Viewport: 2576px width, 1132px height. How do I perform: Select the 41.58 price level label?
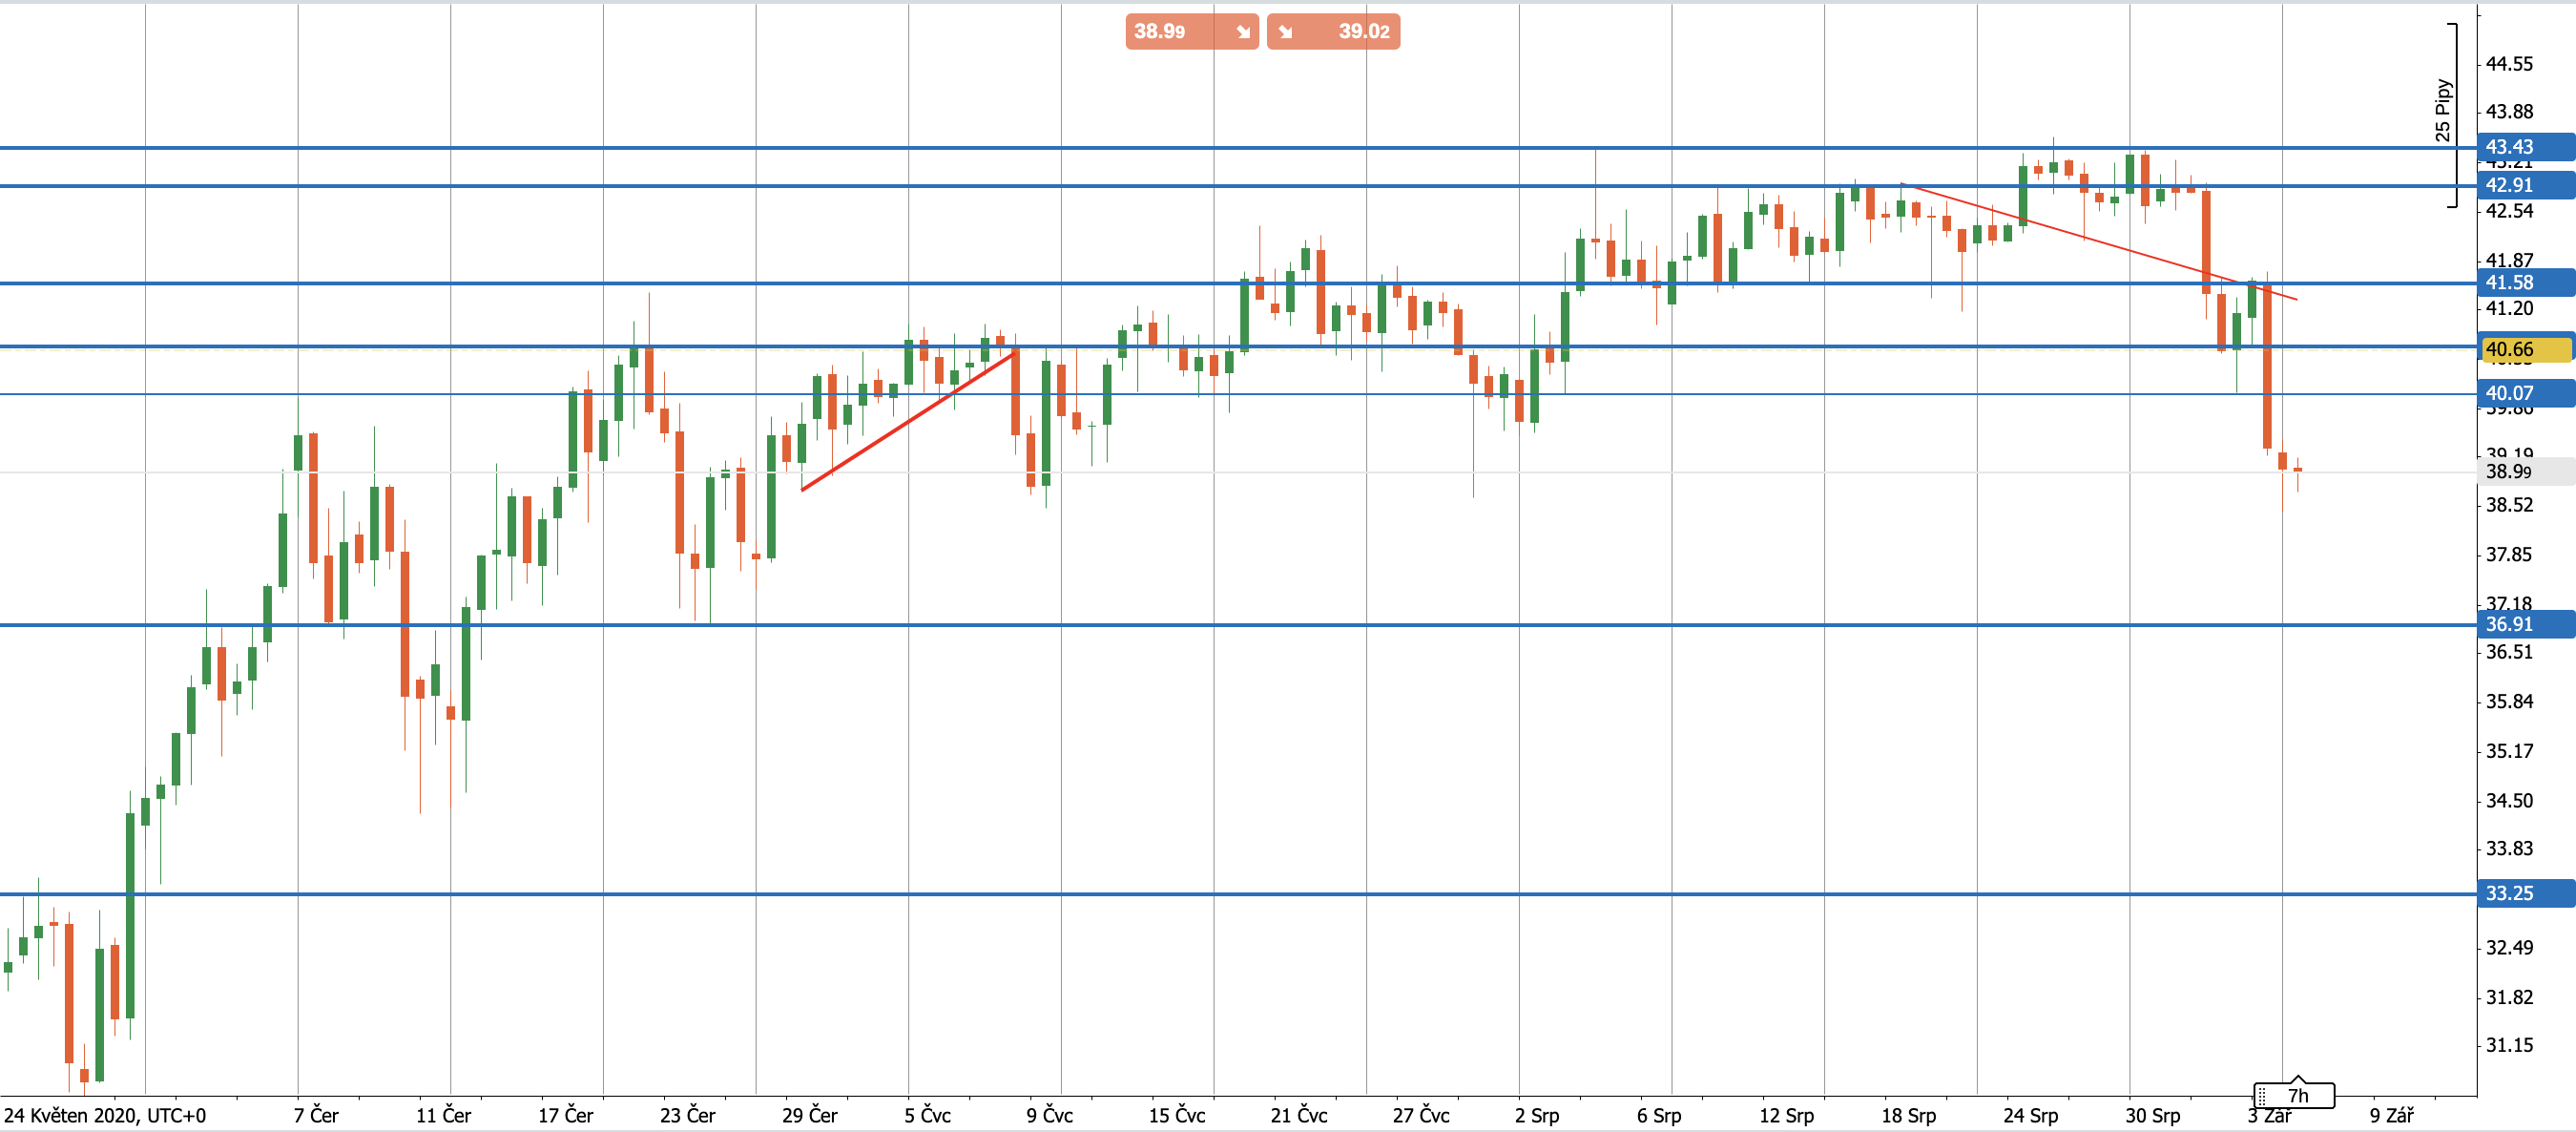click(x=2525, y=283)
